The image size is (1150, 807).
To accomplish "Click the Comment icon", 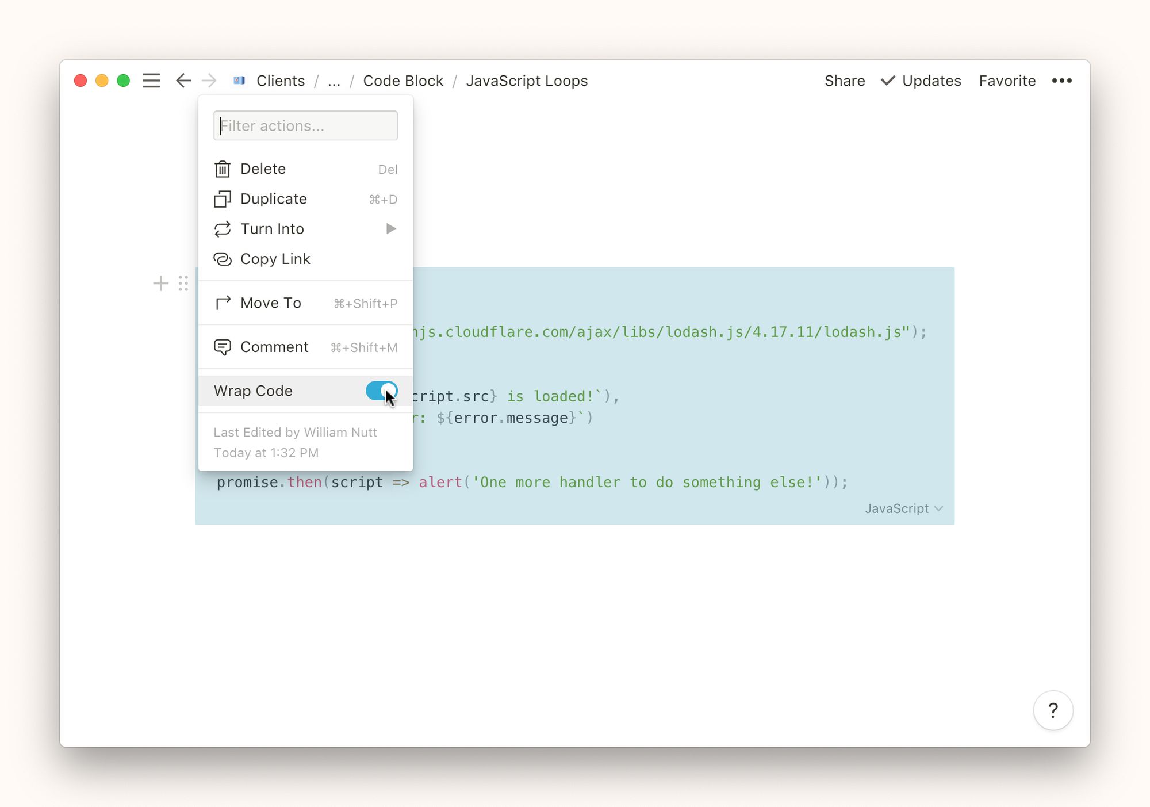I will [224, 347].
